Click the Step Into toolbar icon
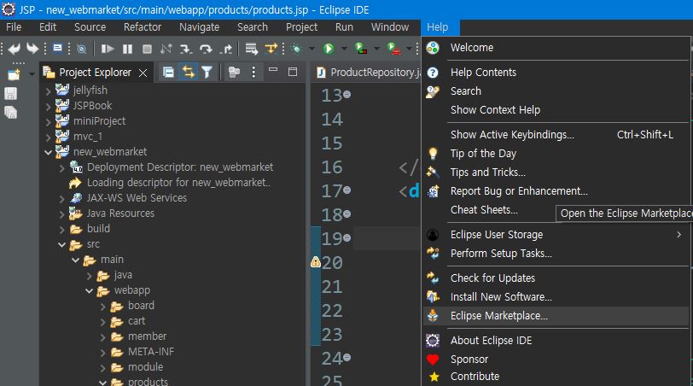This screenshot has width=693, height=386. click(x=186, y=49)
